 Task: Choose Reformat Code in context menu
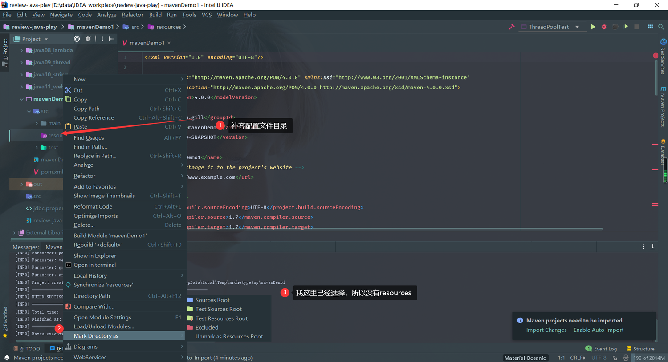(x=125, y=206)
